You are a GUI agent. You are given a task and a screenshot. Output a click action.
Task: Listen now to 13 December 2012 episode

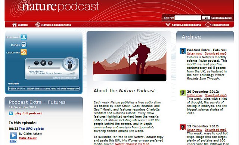195,130
